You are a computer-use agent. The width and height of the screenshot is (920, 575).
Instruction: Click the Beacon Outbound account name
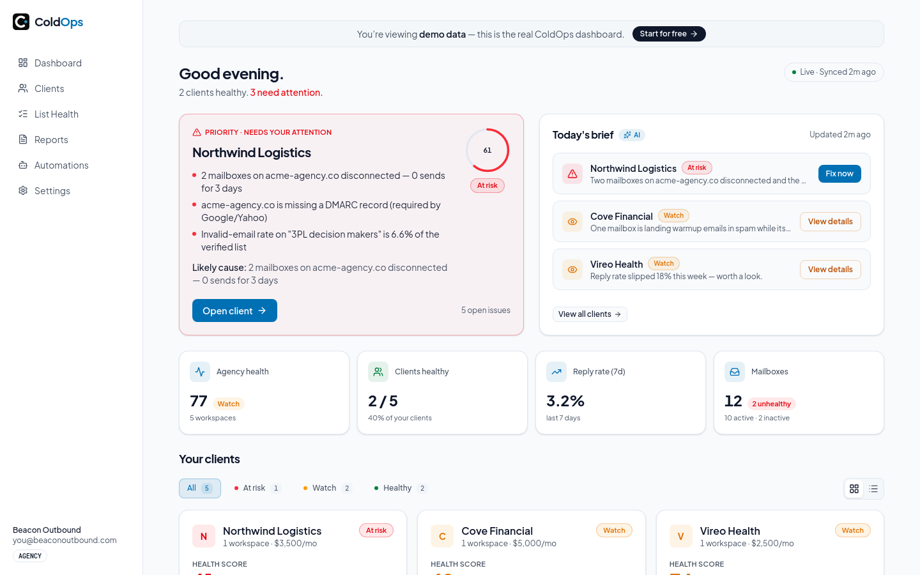[x=47, y=530]
